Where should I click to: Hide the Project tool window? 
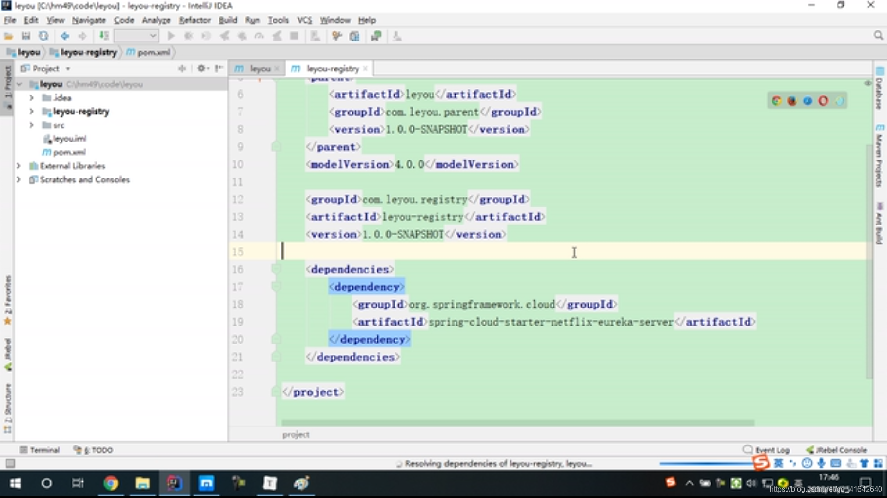[x=219, y=68]
